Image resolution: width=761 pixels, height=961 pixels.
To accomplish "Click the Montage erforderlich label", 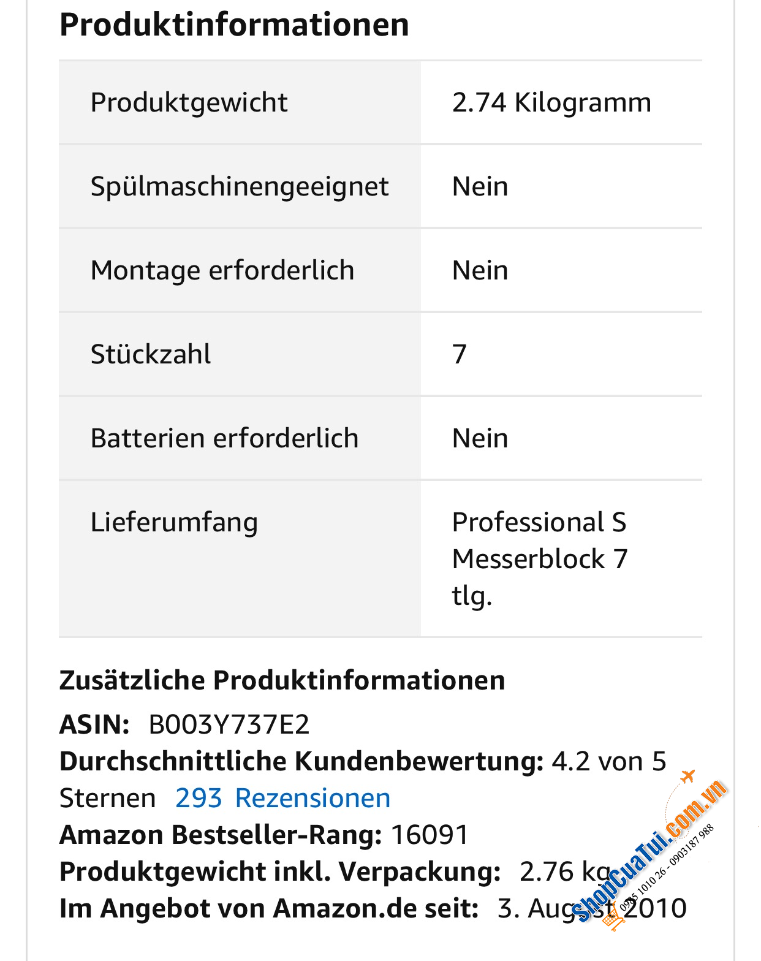I will (222, 270).
